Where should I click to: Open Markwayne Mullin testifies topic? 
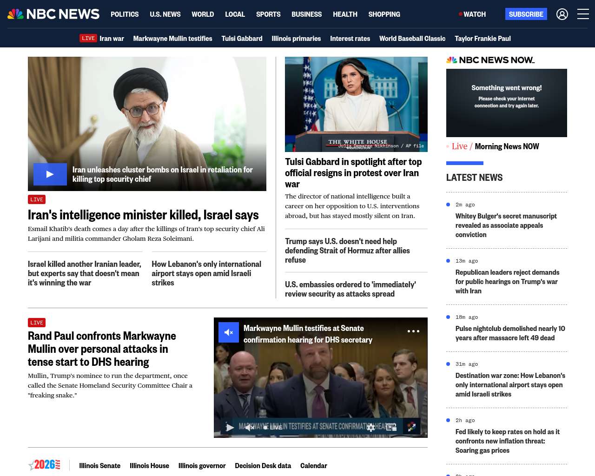tap(172, 39)
